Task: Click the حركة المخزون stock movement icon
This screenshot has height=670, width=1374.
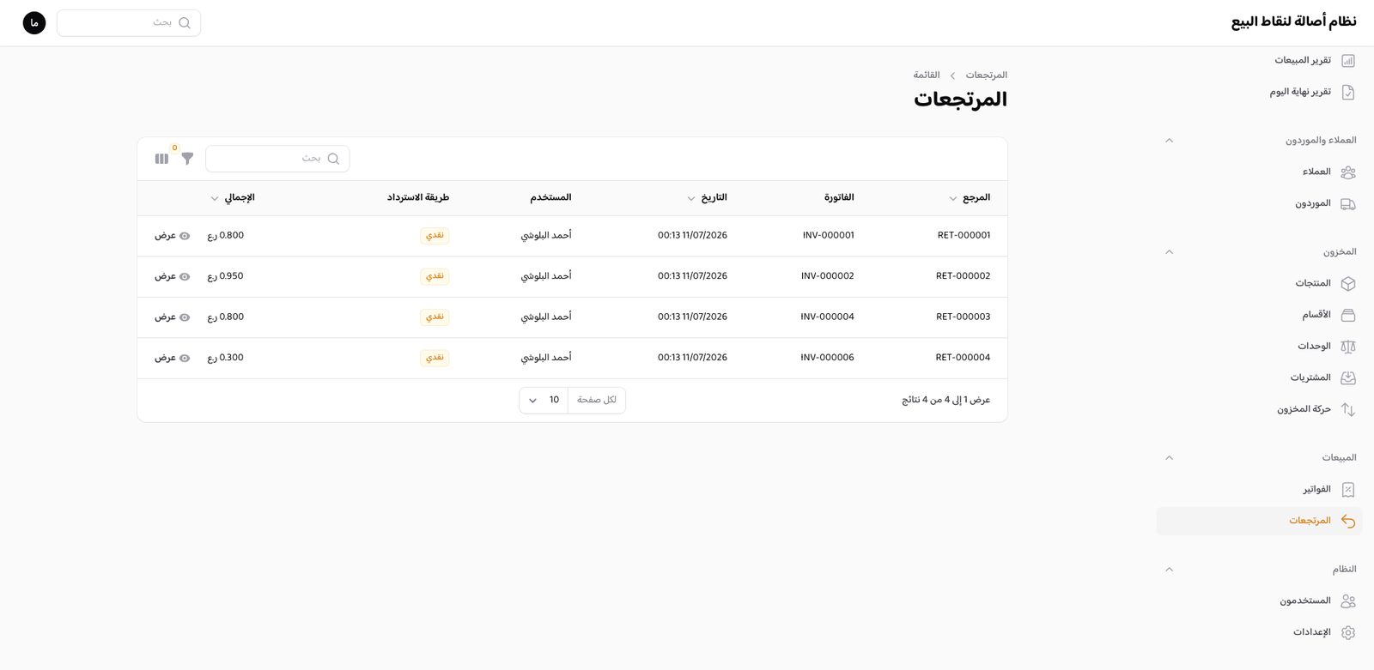Action: (x=1348, y=409)
